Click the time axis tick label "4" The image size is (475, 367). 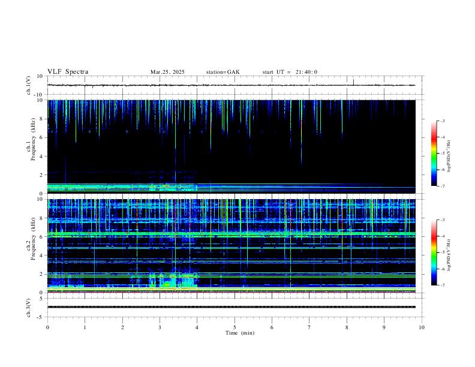coord(197,327)
